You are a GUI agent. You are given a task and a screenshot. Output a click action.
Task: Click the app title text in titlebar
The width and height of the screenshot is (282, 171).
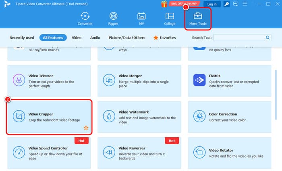[52, 4]
